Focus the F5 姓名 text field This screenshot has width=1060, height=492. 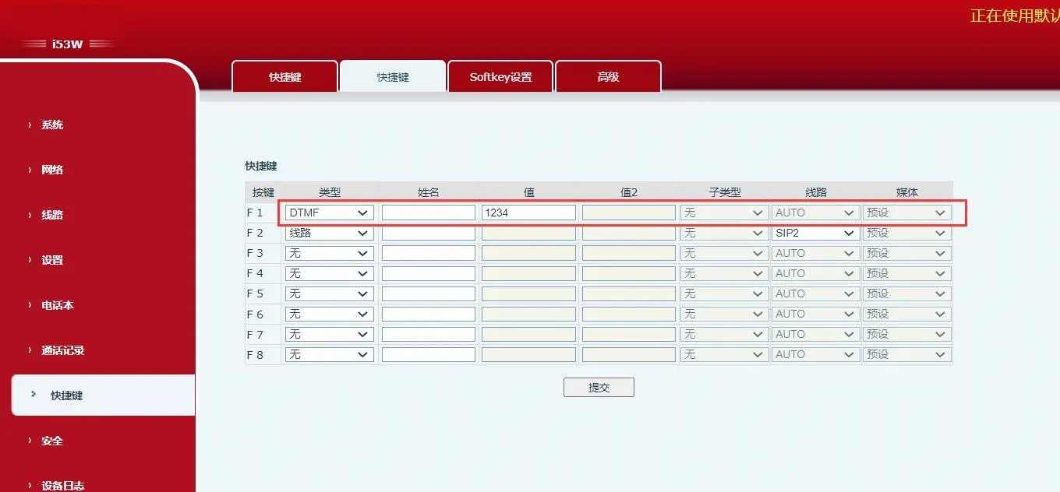(428, 293)
